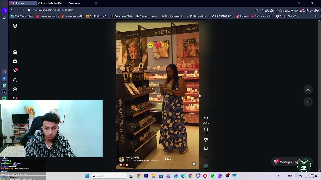Click Windows taskbar Search box
This screenshot has width=321, height=180.
[109, 176]
